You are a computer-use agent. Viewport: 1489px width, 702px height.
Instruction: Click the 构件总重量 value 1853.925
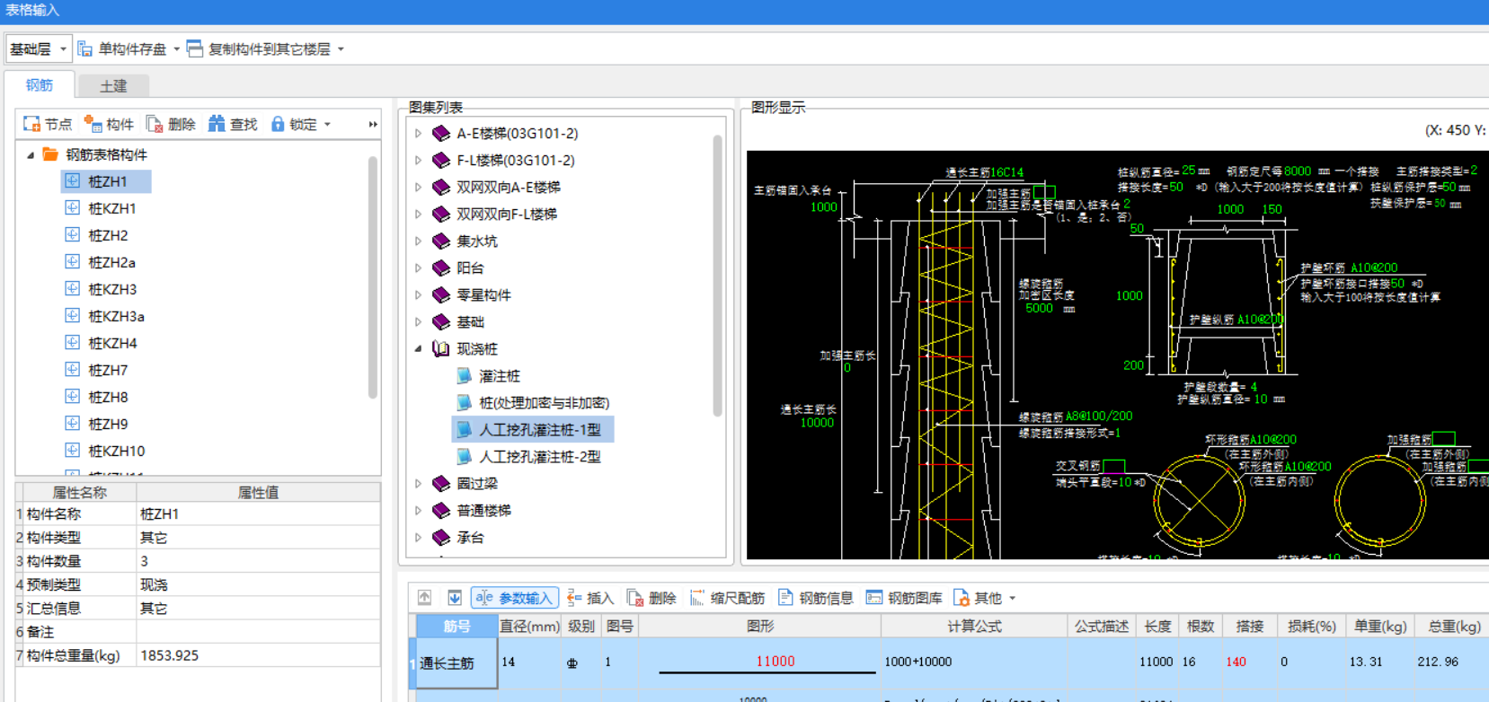click(258, 655)
